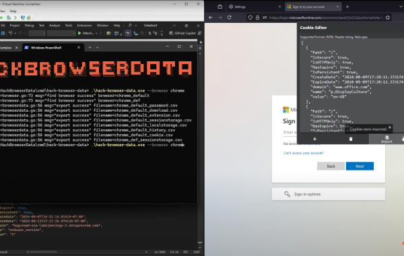Click the VM enhanced session monitor icon
The height and width of the screenshot is (256, 404).
[23, 18]
